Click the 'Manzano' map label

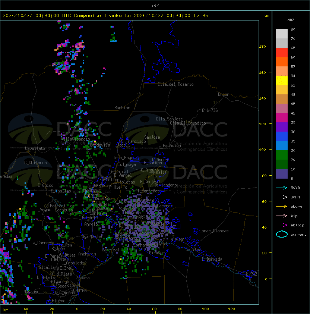31,292
